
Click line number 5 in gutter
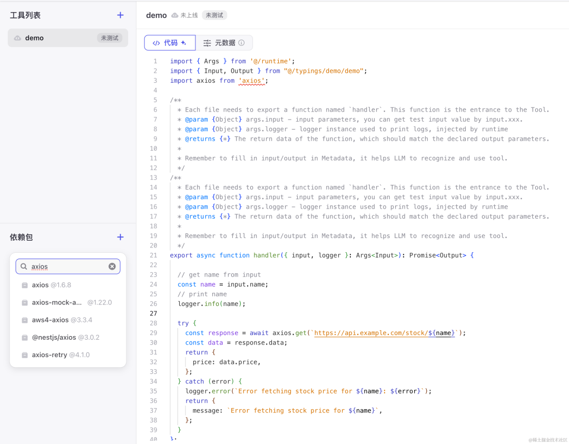pos(155,100)
